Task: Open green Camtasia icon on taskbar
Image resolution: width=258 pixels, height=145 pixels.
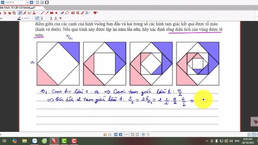Action: point(64,141)
